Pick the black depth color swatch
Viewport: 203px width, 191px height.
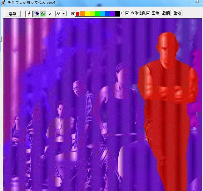[117, 14]
